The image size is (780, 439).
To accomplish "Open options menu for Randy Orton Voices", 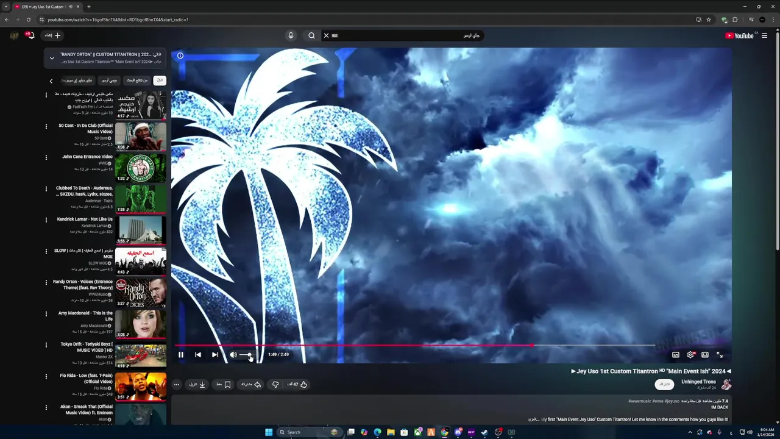I will (x=46, y=282).
